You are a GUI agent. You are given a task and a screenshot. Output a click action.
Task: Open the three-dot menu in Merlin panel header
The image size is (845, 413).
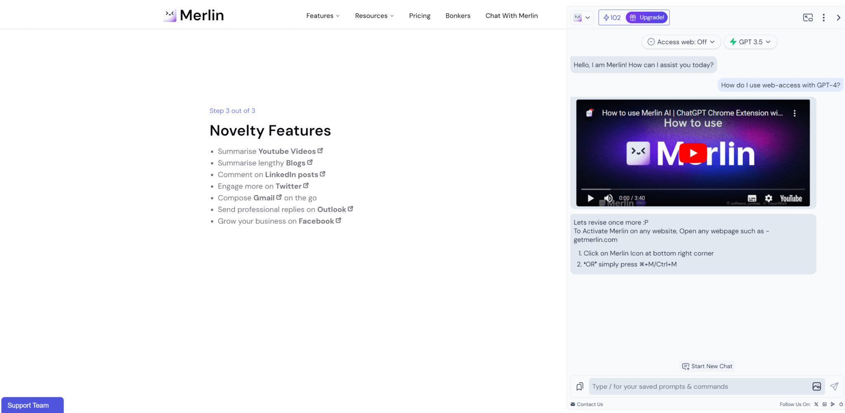coord(824,18)
